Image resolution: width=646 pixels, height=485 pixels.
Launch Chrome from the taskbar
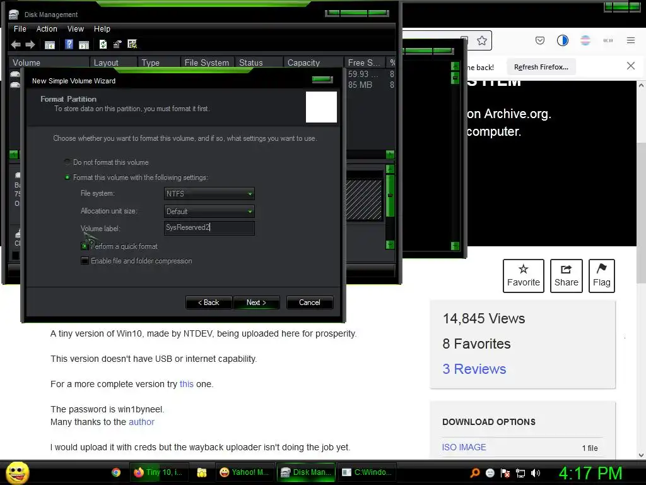pos(116,472)
